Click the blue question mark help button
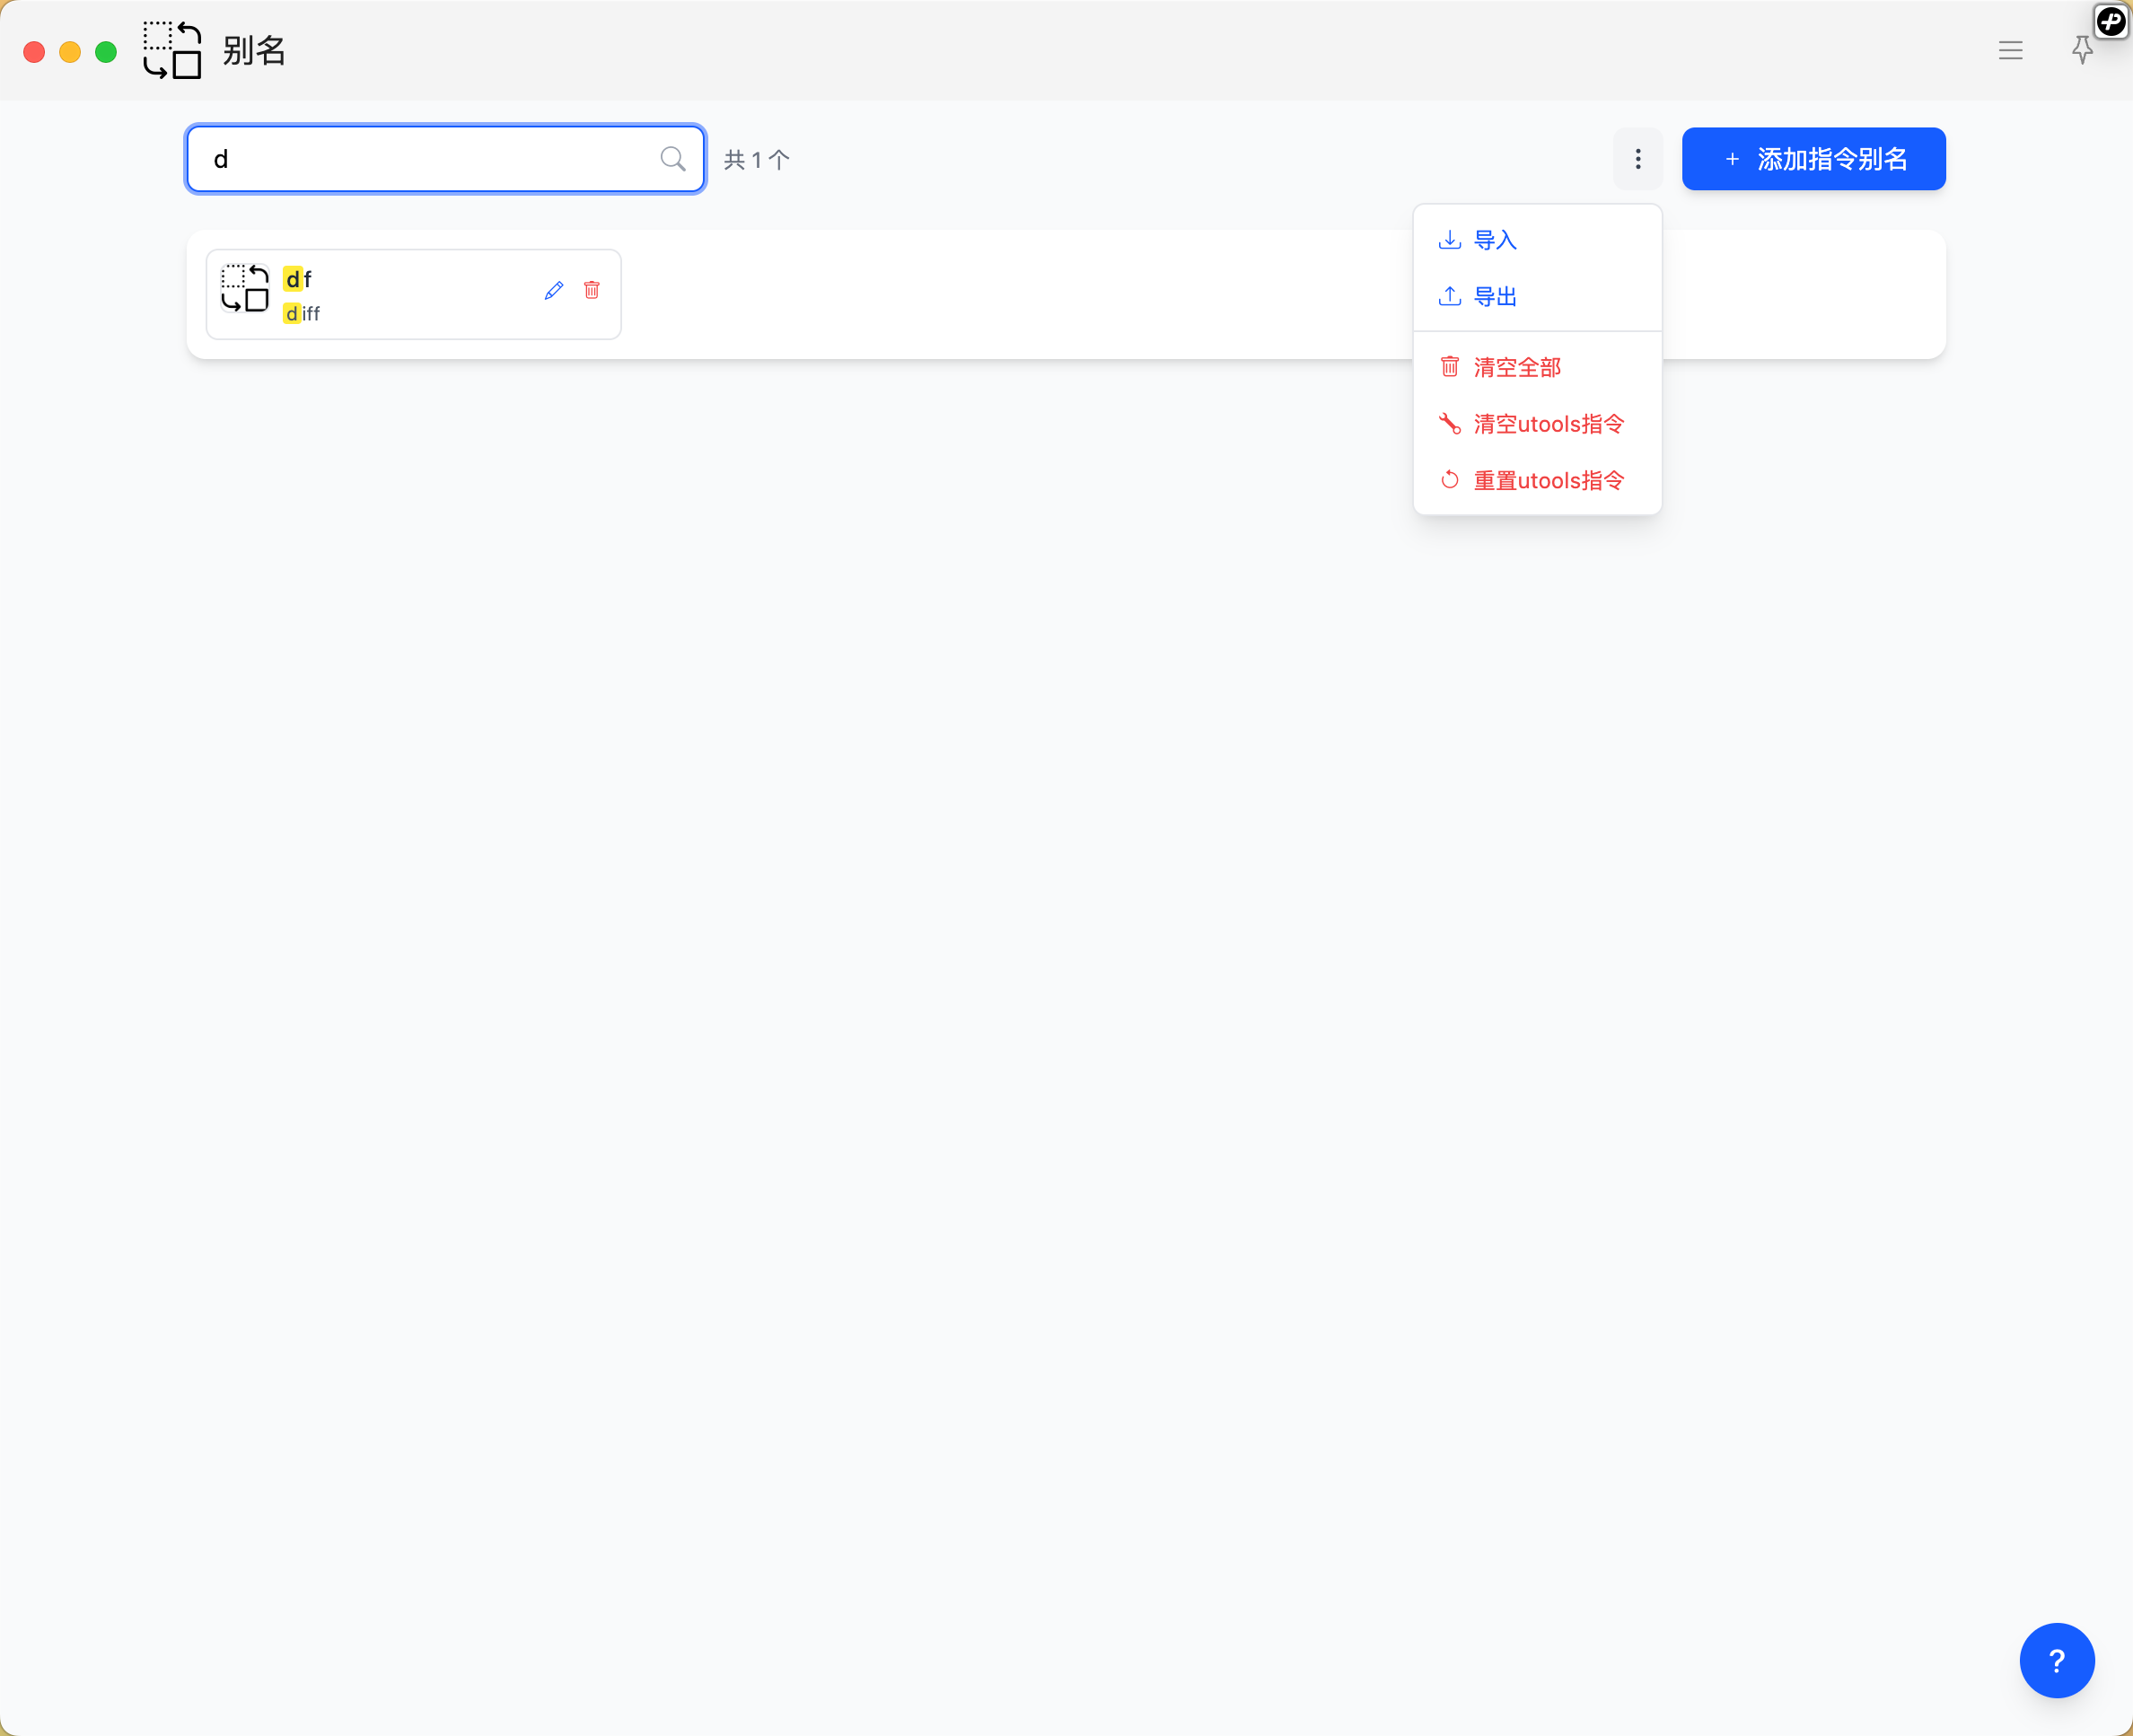This screenshot has height=1736, width=2133. tap(2056, 1660)
